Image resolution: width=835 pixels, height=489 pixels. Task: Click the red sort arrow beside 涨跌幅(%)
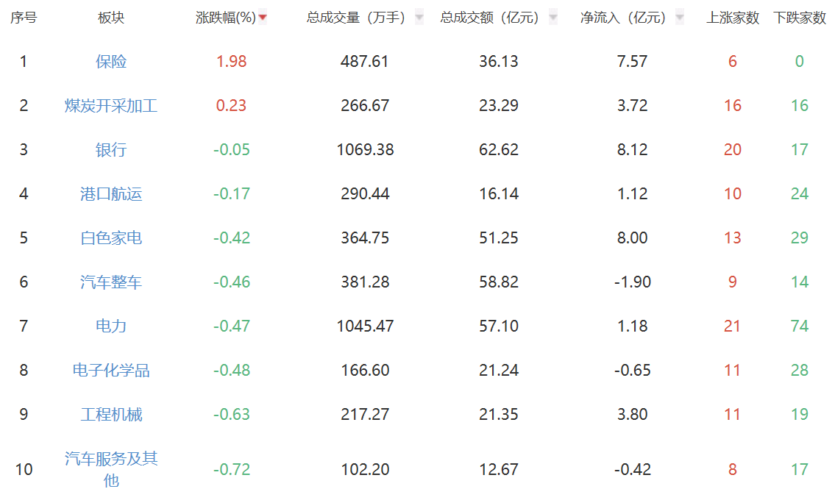[263, 18]
